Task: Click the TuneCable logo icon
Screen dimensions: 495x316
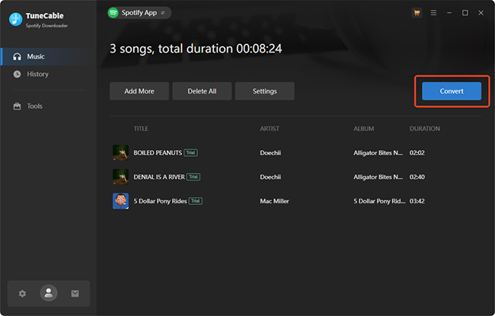Action: click(16, 19)
